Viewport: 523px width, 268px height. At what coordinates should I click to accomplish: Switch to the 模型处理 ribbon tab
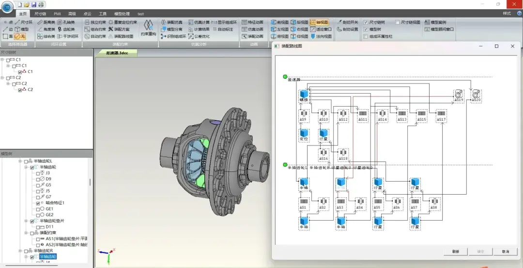tap(122, 14)
